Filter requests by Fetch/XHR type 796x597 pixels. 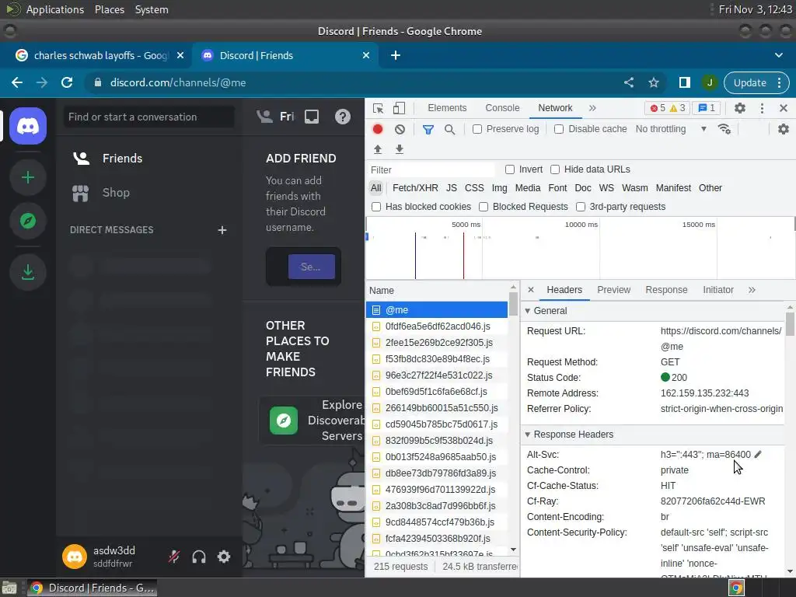pos(415,188)
